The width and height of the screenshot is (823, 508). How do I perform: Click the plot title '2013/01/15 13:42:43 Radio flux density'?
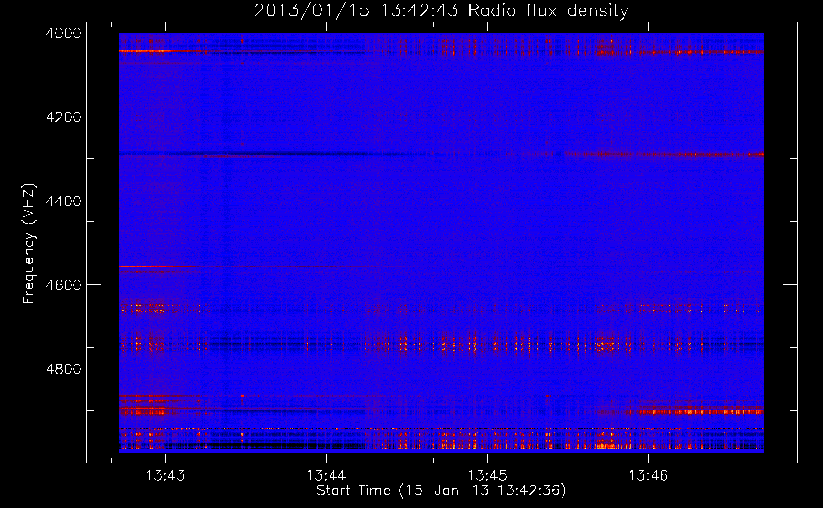coord(441,10)
